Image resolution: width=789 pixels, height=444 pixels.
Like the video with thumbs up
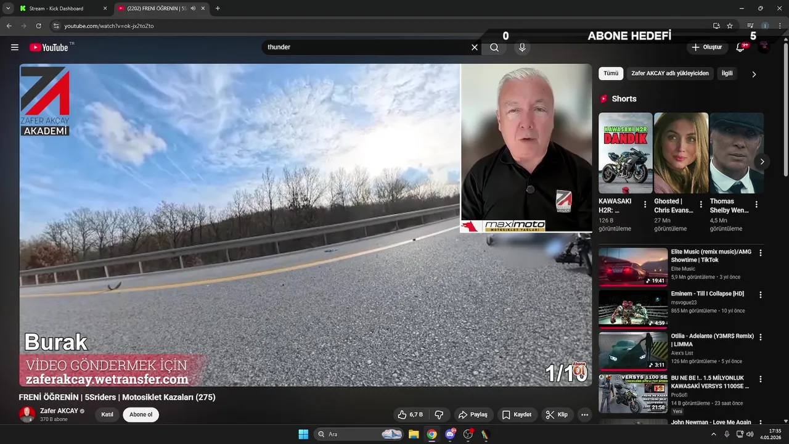click(411, 414)
